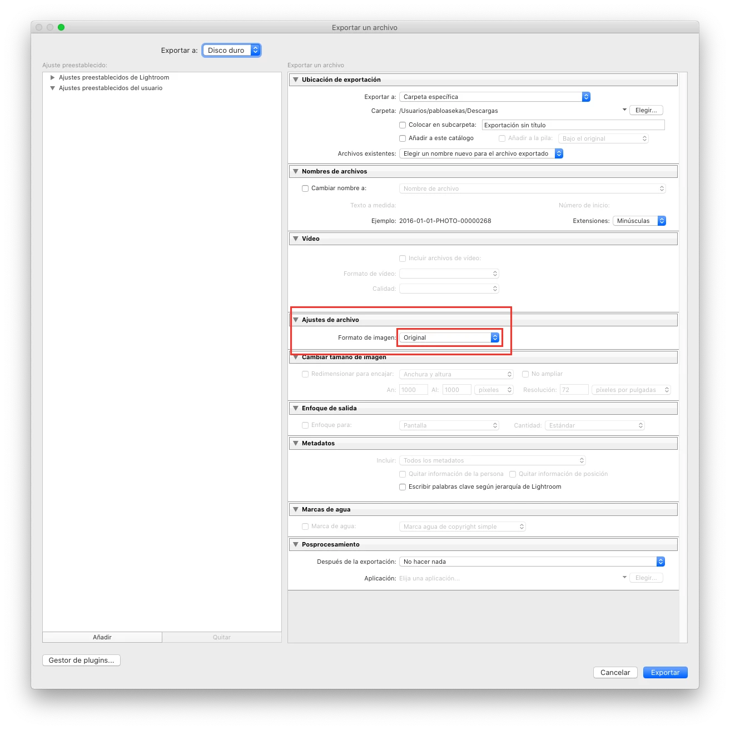Toggle Escribir palabras clave según jerarquía

403,487
